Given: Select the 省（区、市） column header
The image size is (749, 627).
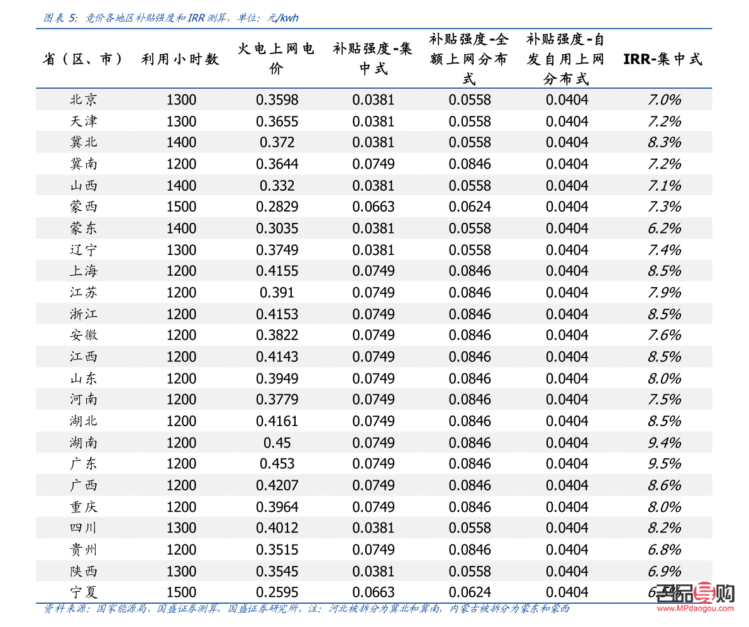Looking at the screenshot, I should coord(83,59).
